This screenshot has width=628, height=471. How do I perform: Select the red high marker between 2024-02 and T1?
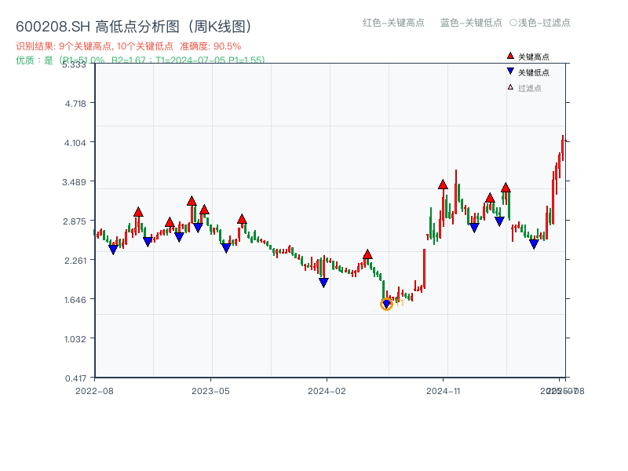pyautogui.click(x=367, y=254)
